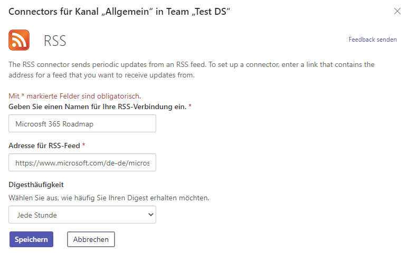Screen dimensions: 409x253
Task: Click the asterisk after the RSS-Verbindung label
Action: tap(190, 106)
